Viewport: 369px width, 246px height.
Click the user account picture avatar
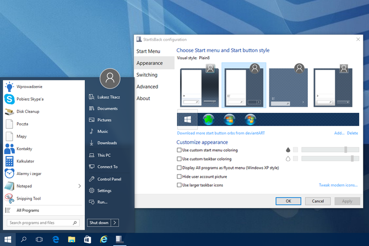[x=110, y=79]
